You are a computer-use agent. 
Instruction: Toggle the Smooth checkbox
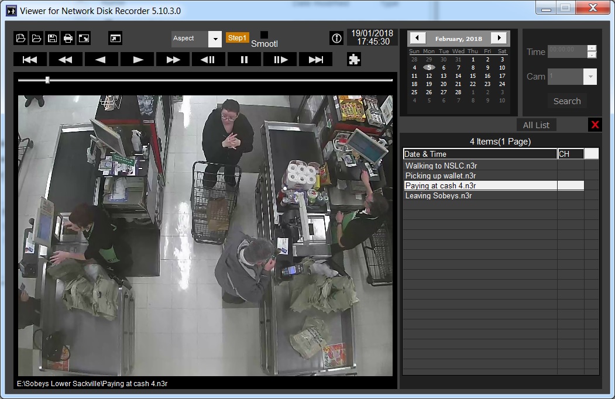tap(264, 35)
